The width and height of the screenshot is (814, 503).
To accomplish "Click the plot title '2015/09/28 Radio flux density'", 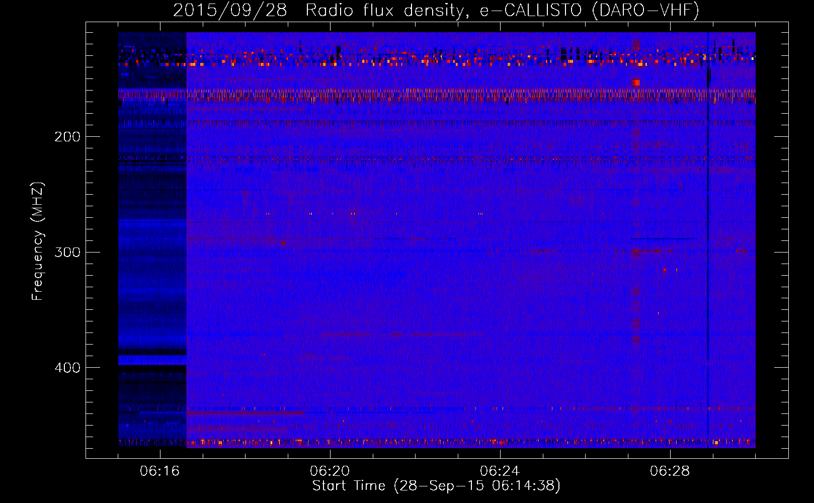I will tap(436, 10).
